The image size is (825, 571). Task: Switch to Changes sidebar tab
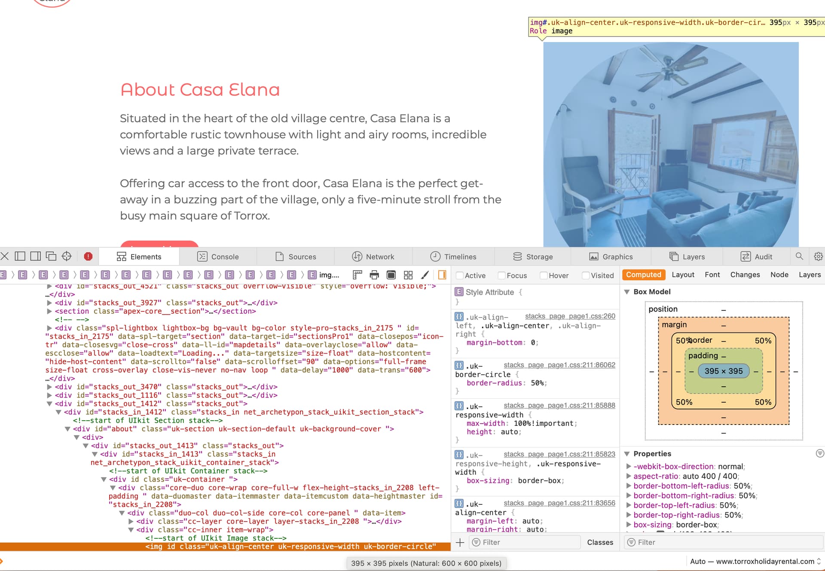745,275
